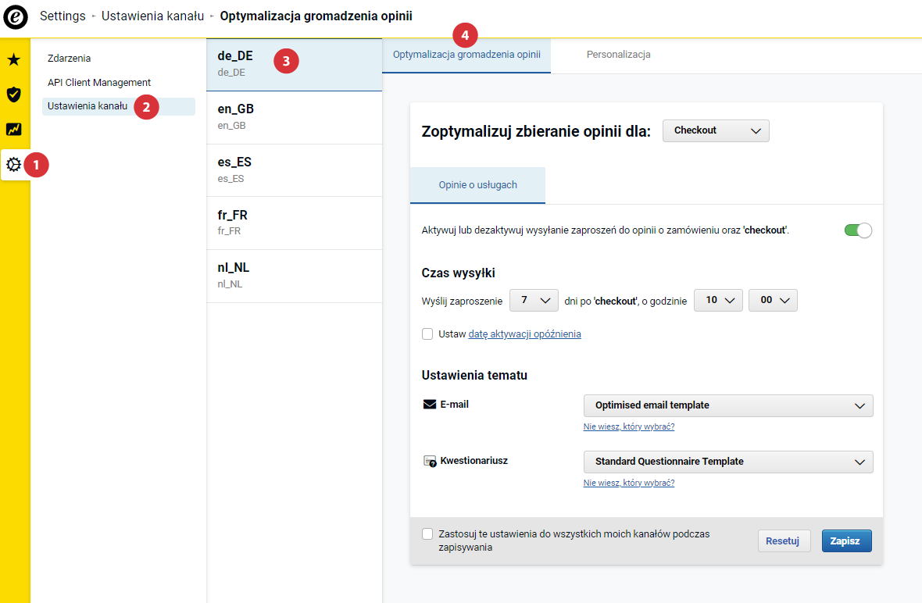Open the Checkout dropdown

716,130
